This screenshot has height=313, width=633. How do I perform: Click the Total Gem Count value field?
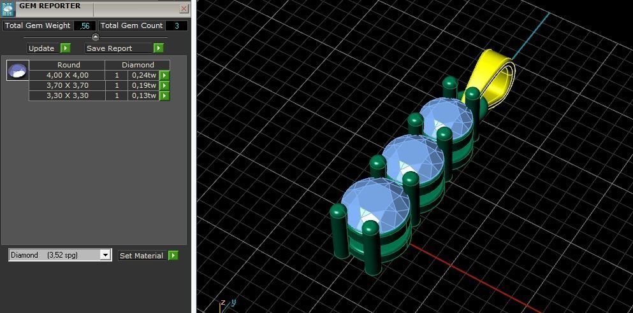(x=177, y=26)
